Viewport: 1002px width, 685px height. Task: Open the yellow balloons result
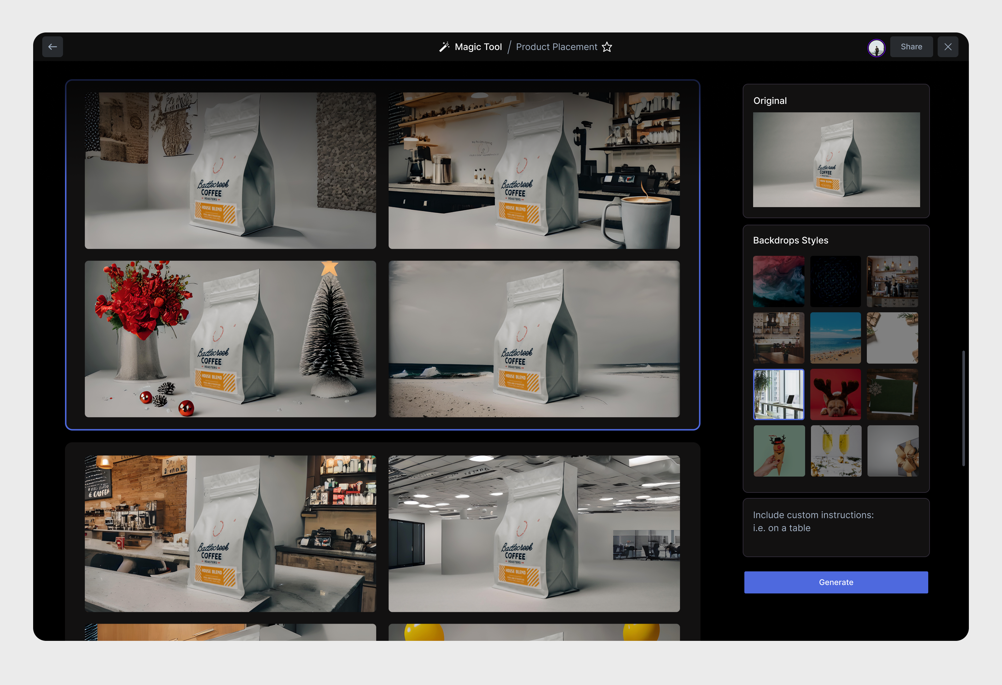pos(534,632)
